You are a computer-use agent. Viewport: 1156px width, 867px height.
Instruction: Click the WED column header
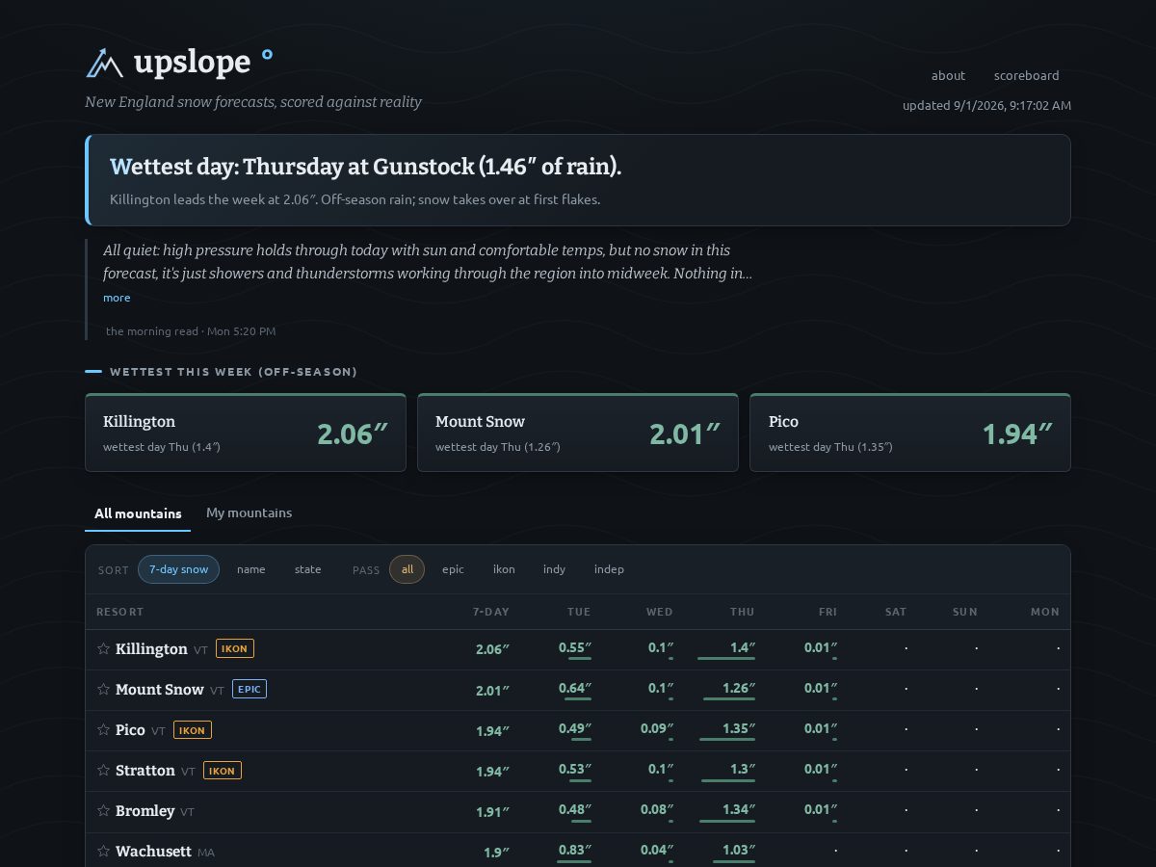[x=660, y=612]
